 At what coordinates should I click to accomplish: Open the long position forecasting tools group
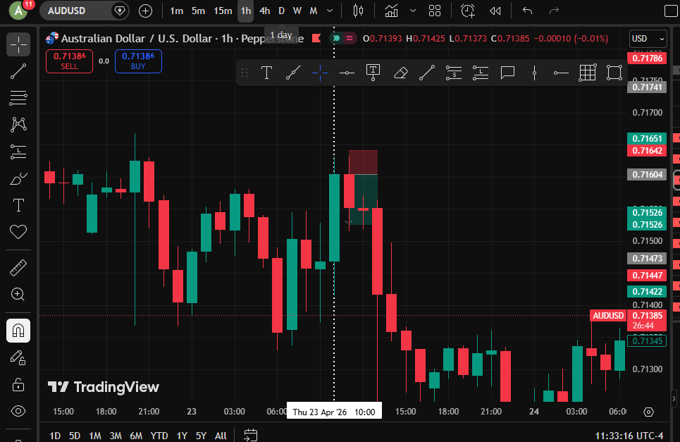click(18, 152)
